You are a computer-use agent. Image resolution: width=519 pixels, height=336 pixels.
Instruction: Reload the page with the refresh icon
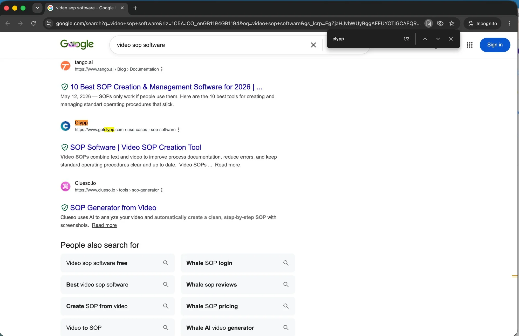[x=33, y=23]
